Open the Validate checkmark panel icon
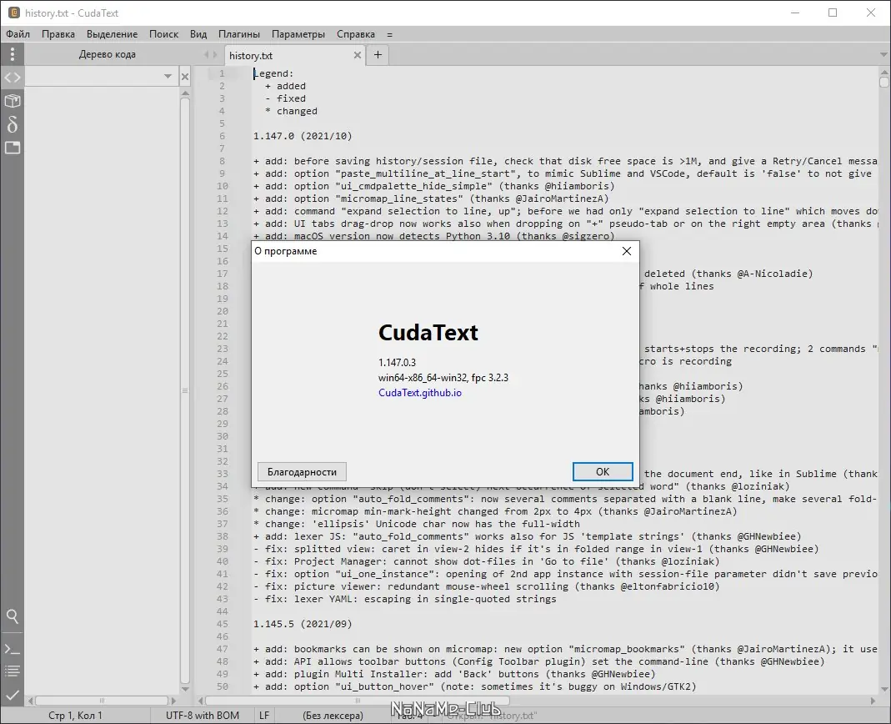Viewport: 891px width, 724px height. (12, 695)
